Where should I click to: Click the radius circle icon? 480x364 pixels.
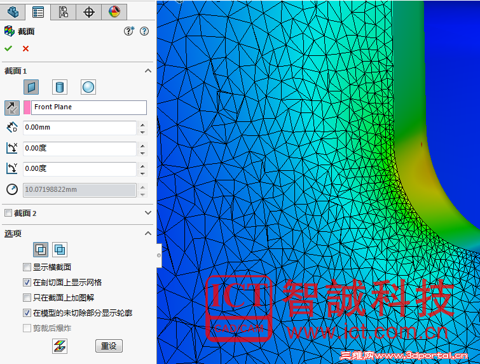pyautogui.click(x=12, y=189)
